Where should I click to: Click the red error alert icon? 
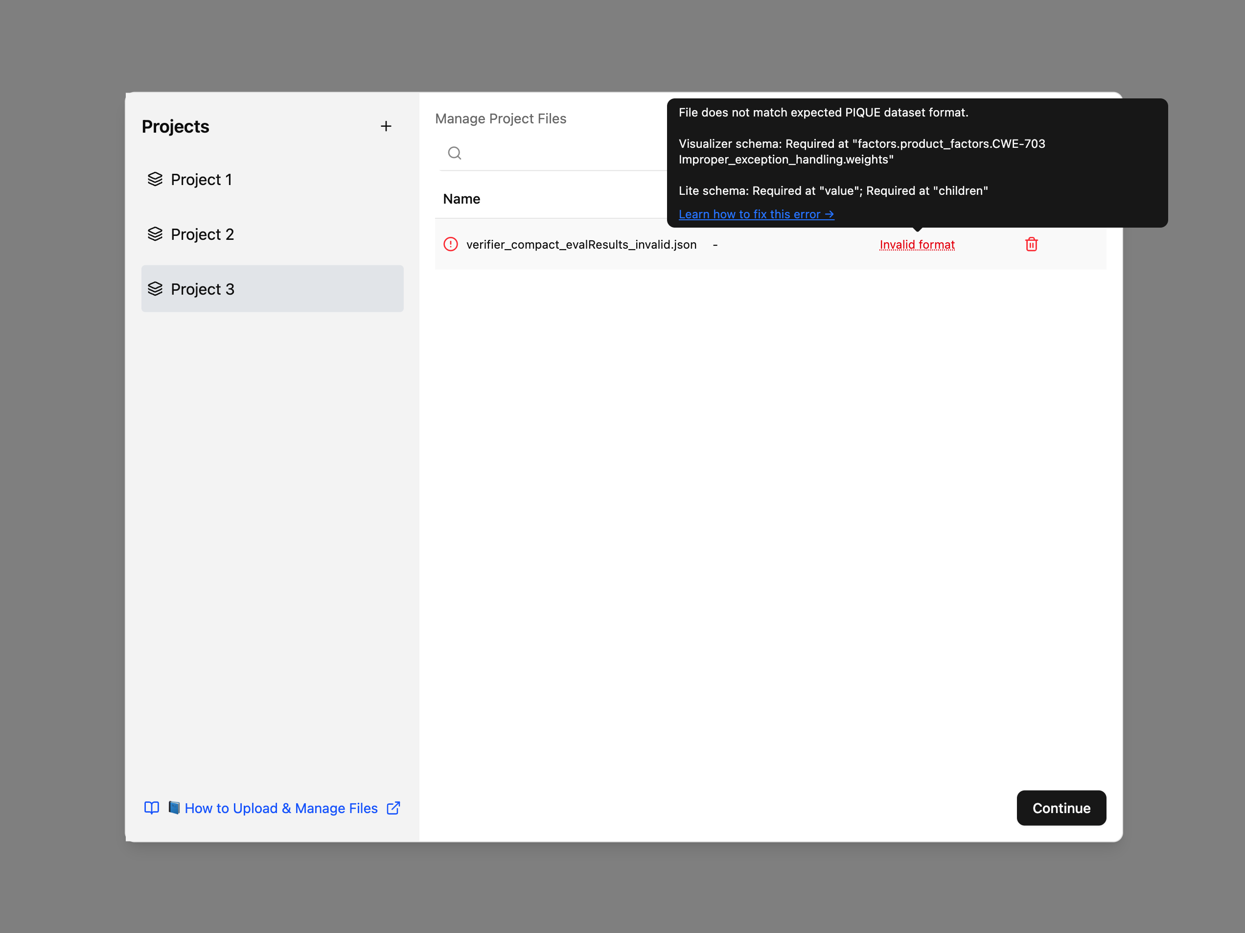point(450,244)
